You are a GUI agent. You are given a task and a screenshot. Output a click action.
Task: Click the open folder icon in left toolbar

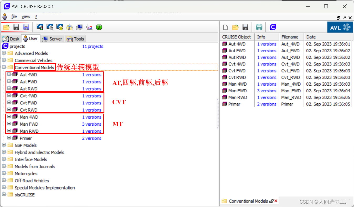pos(6,27)
